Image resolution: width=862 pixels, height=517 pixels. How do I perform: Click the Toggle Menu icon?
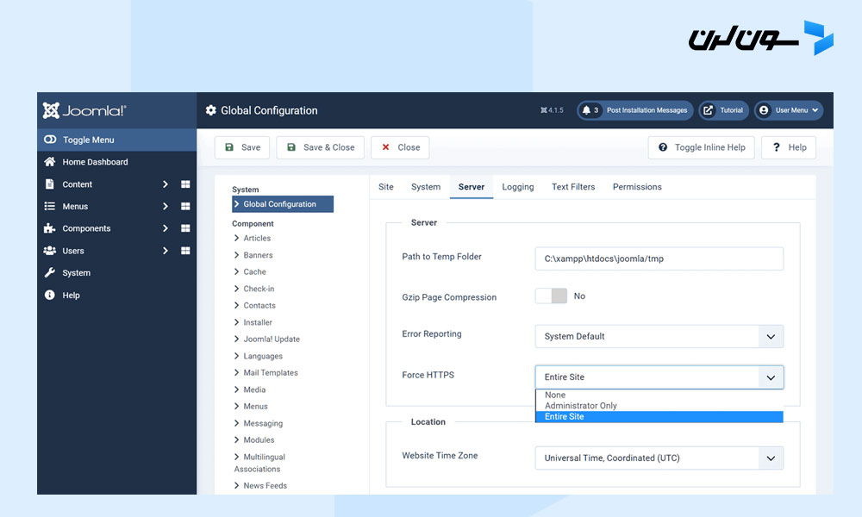coord(50,140)
